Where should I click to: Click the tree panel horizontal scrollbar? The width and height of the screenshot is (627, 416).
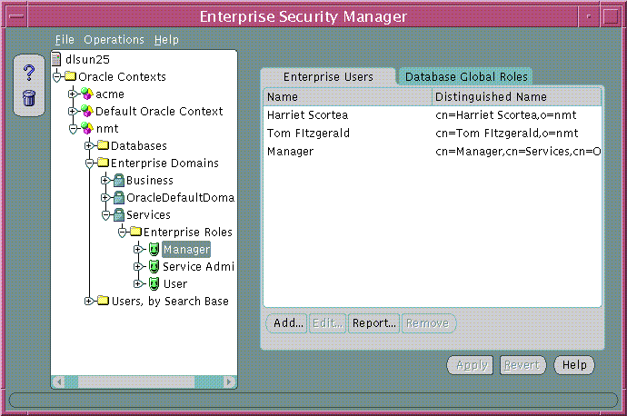144,382
